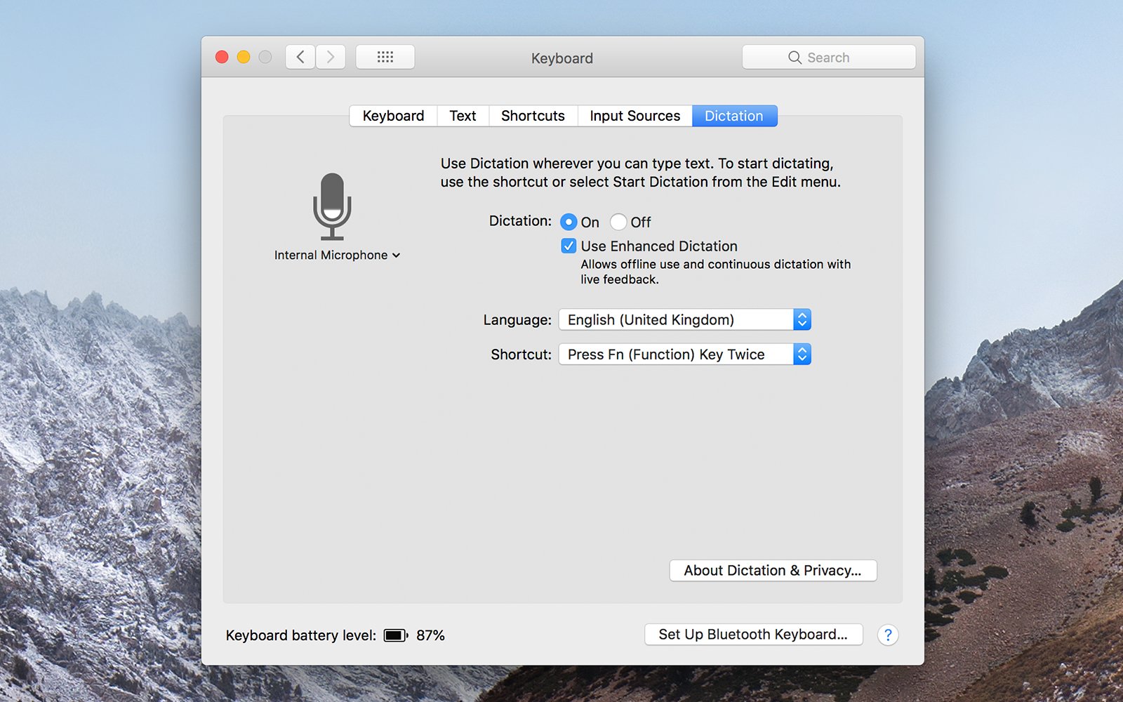Click Set Up Bluetooth Keyboard
This screenshot has height=702, width=1123.
[x=753, y=635]
